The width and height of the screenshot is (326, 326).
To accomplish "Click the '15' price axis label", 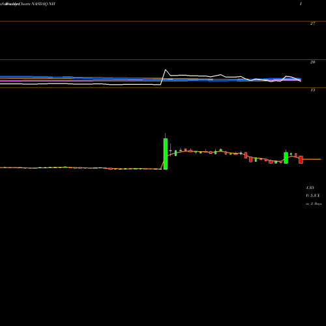I will (312, 90).
